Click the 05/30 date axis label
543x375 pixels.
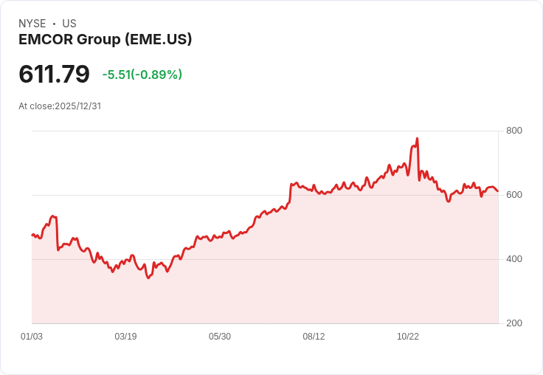click(220, 337)
